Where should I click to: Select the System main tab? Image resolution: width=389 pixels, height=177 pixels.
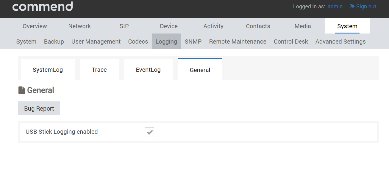point(347,26)
